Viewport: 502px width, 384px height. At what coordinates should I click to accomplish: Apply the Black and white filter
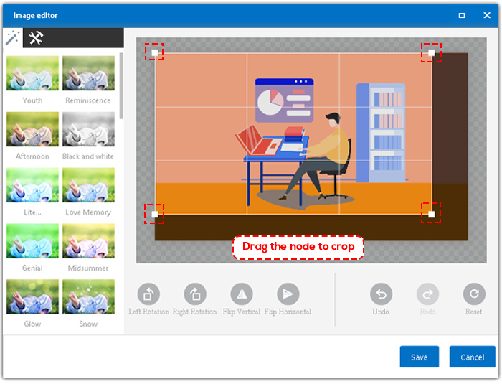click(88, 129)
